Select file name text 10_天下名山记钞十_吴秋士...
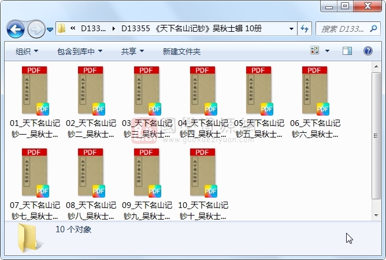Image resolution: width=386 pixels, height=260 pixels. [203, 210]
